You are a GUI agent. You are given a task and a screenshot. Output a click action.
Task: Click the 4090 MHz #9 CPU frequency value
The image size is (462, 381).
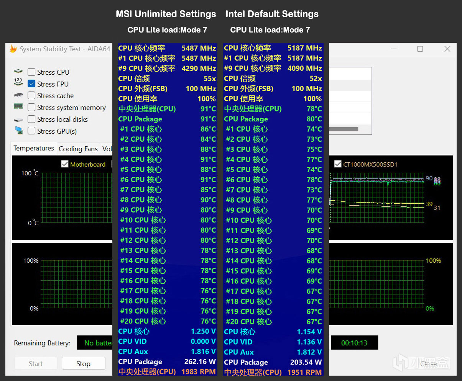click(x=305, y=68)
